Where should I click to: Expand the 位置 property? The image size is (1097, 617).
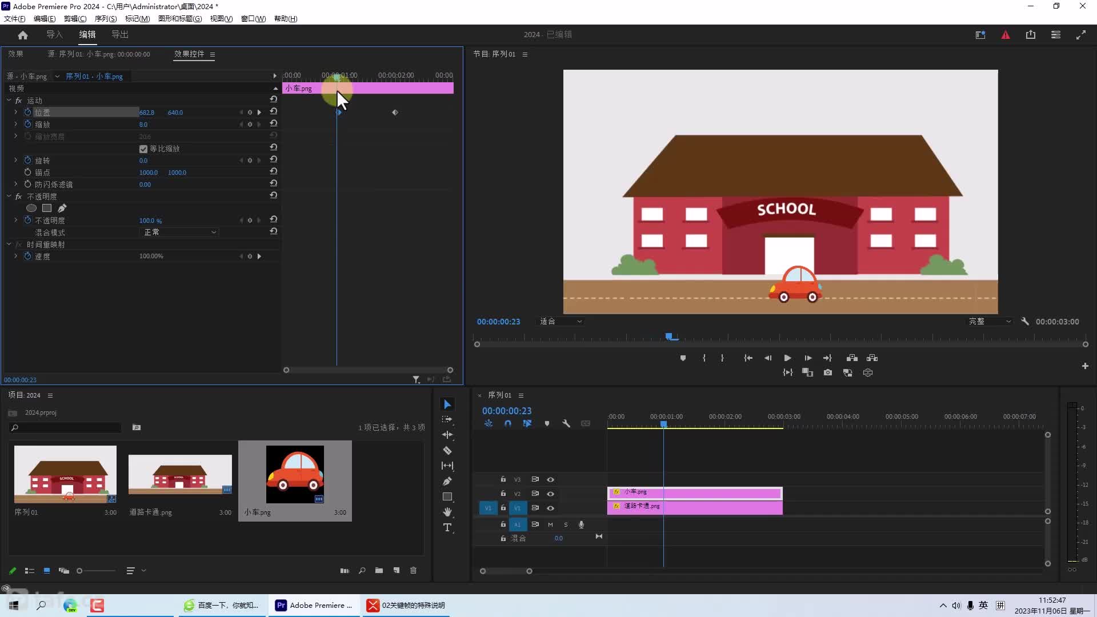click(15, 112)
